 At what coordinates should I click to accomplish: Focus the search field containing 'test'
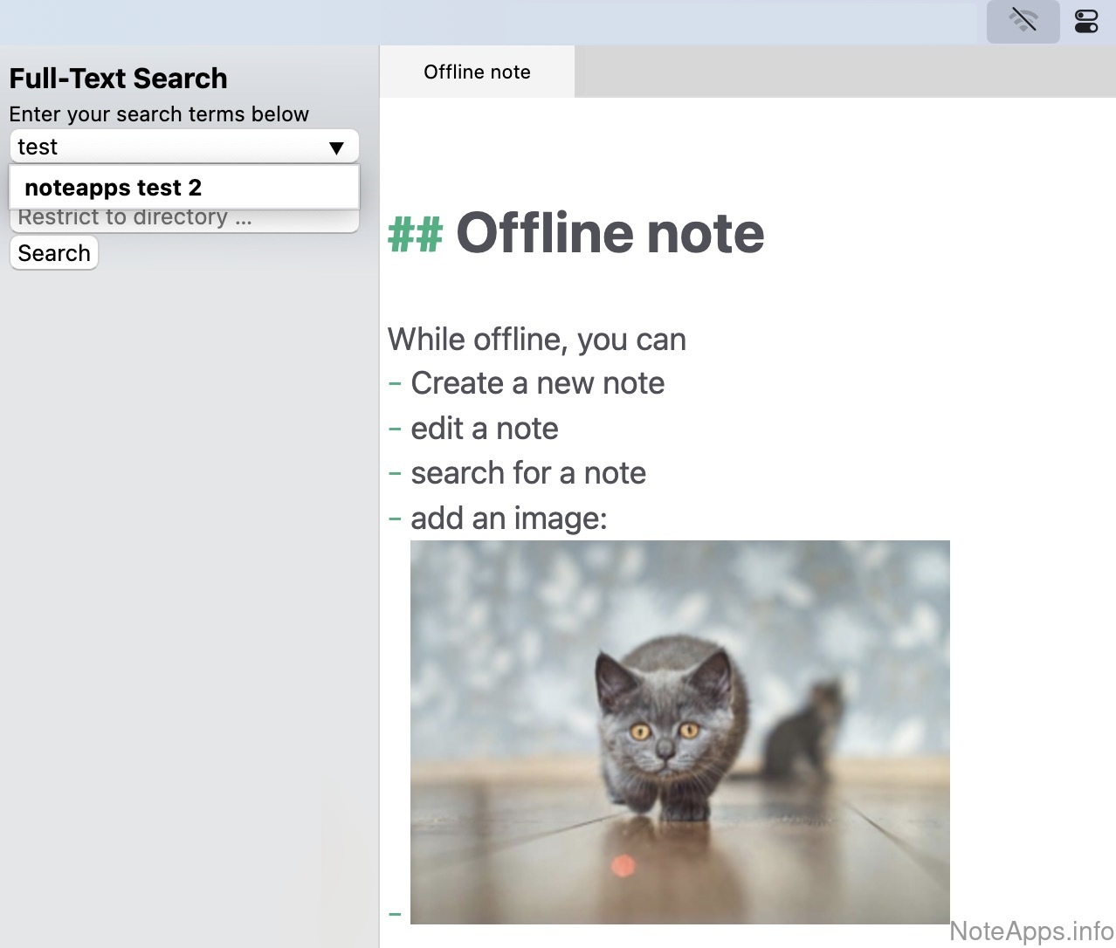click(166, 147)
